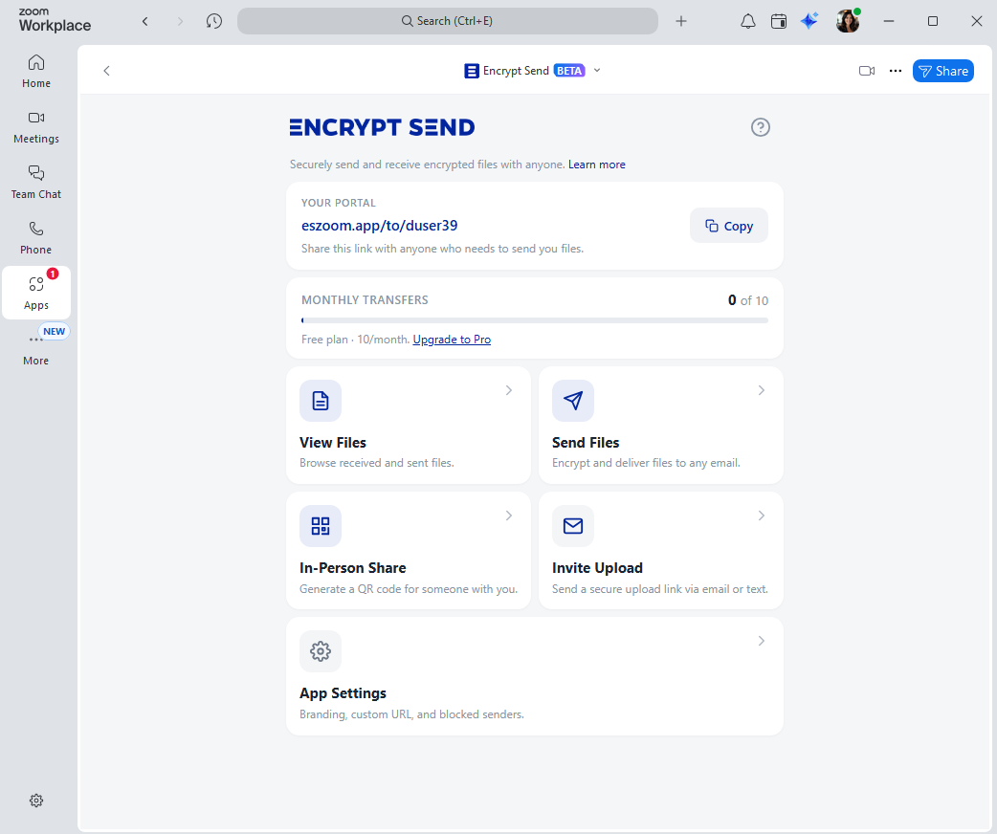This screenshot has height=834, width=997.
Task: Click the In-Person Share QR icon
Action: click(x=321, y=526)
